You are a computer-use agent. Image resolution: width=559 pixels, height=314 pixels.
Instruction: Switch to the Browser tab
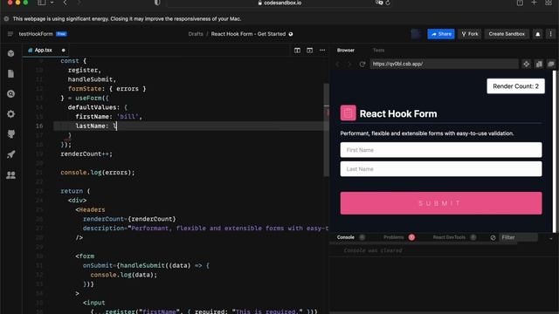346,51
